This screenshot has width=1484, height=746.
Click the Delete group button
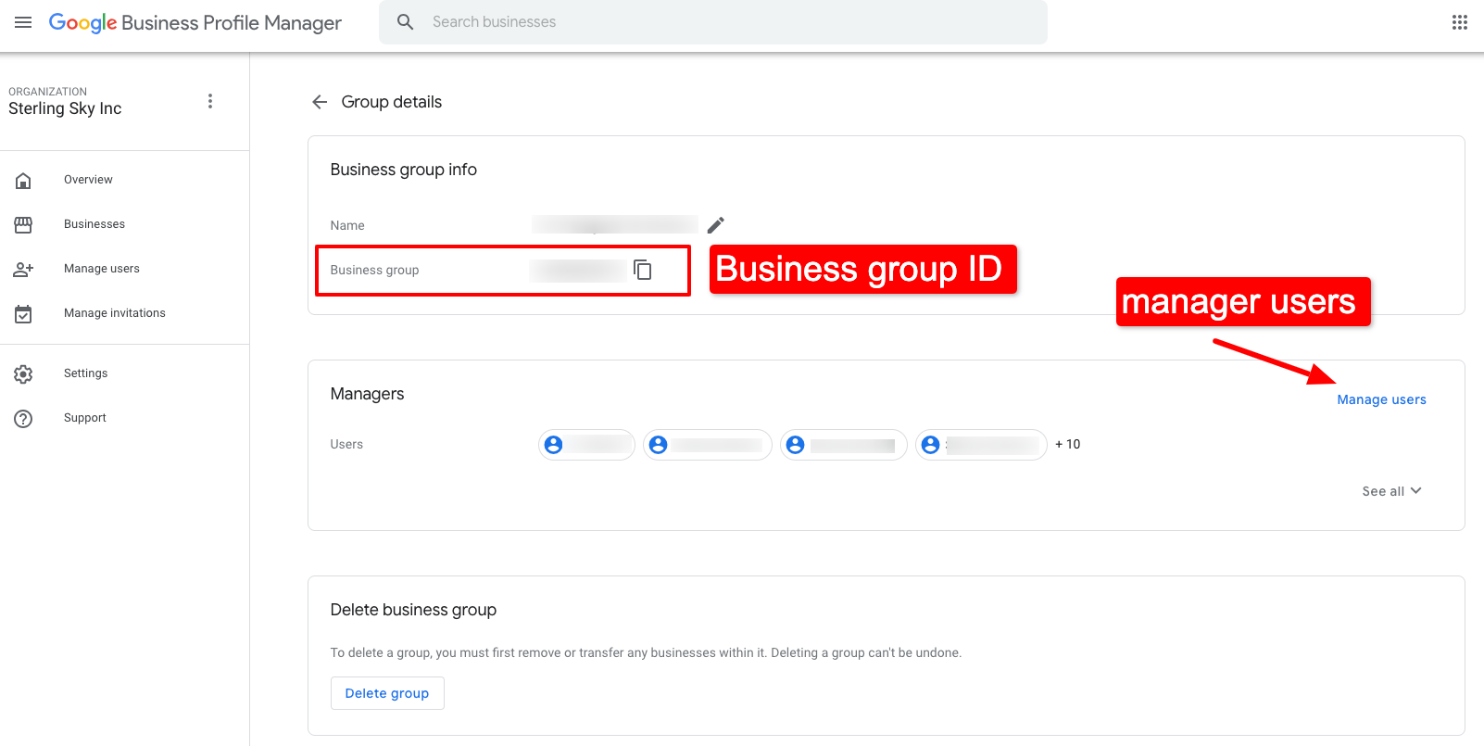pos(387,693)
